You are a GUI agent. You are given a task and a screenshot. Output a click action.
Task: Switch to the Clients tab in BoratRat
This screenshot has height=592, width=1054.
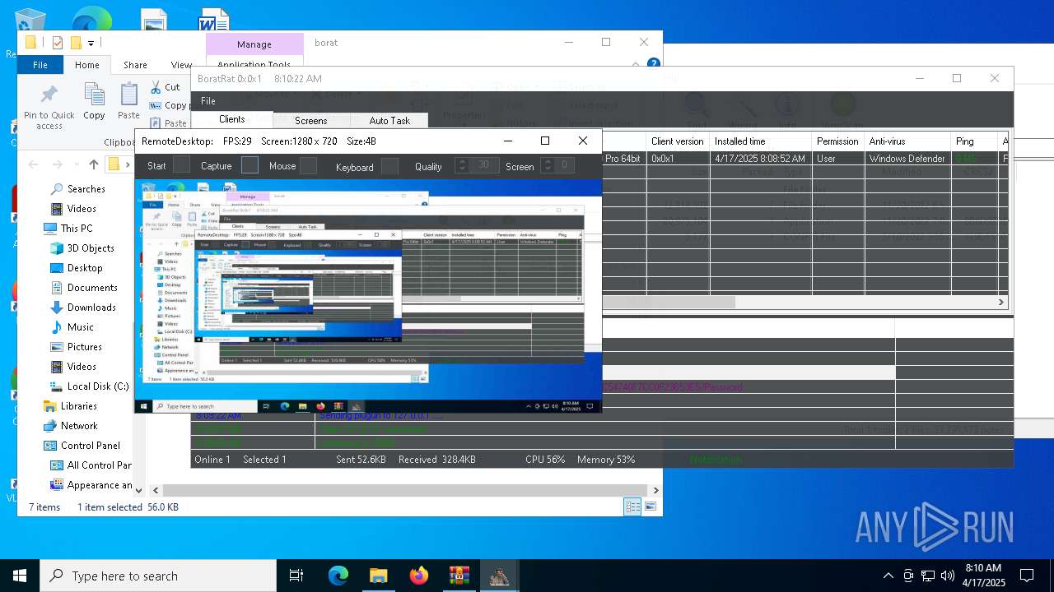tap(231, 119)
